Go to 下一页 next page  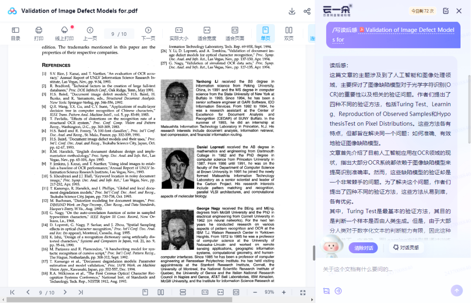(x=148, y=34)
